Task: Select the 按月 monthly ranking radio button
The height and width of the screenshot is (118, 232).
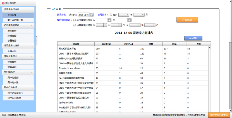Action: coord(111,15)
